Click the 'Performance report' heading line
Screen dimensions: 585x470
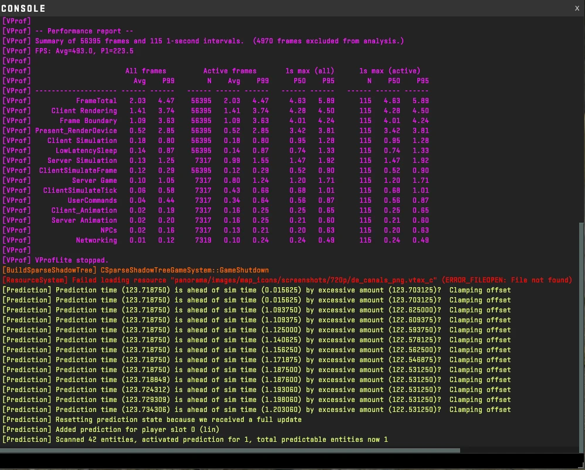pos(67,31)
